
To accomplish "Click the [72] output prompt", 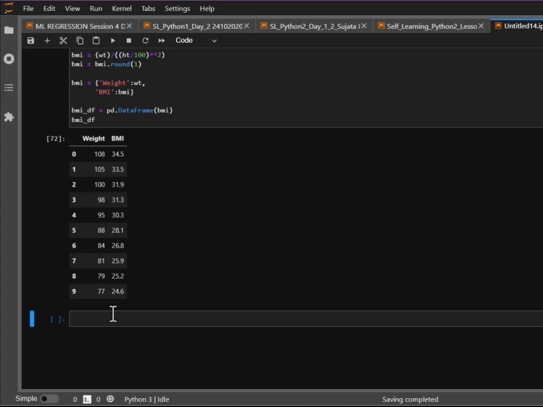I will (55, 138).
